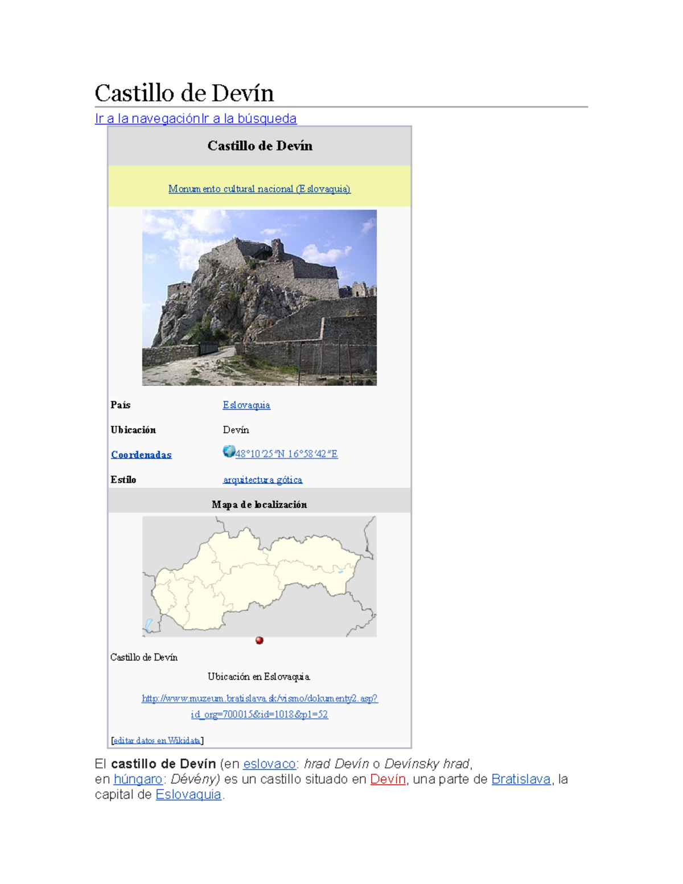Image resolution: width=683 pixels, height=884 pixels.
Task: Click the infobox title 'Castillo de Devín'
Action: [x=260, y=146]
